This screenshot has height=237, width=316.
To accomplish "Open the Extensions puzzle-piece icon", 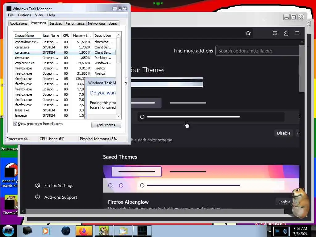I will 286,33.
